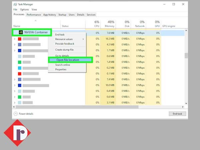Sort by the Memory column header

pos(109,26)
